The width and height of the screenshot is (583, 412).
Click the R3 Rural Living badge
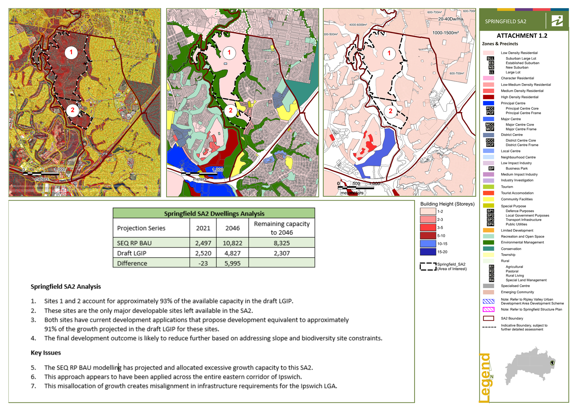coord(491,276)
